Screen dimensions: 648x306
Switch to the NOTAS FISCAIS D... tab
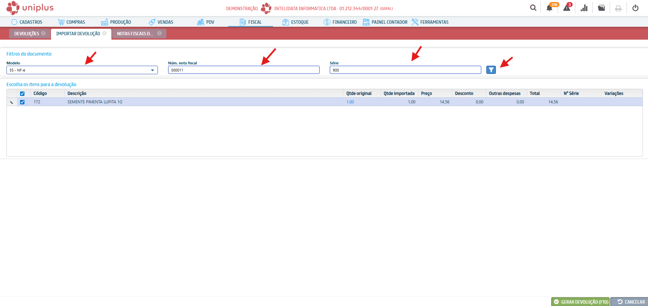pyautogui.click(x=135, y=34)
